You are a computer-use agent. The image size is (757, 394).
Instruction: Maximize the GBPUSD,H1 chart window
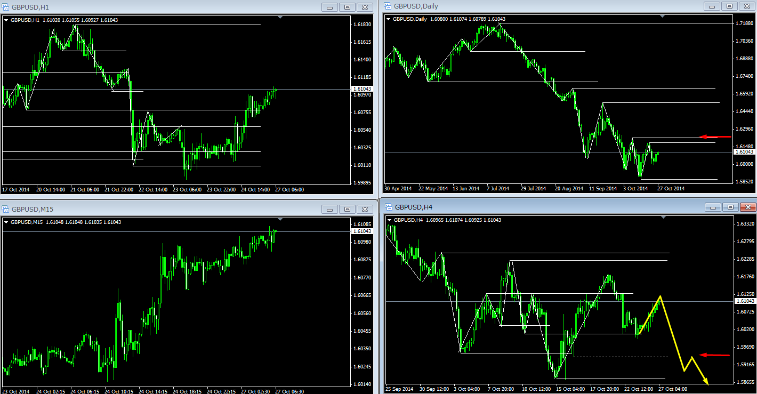click(347, 7)
